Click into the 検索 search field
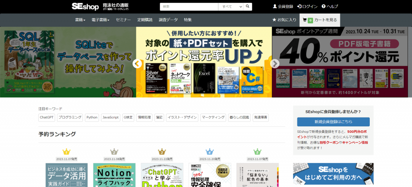Viewport: 412px width, 187px height. coord(189,7)
